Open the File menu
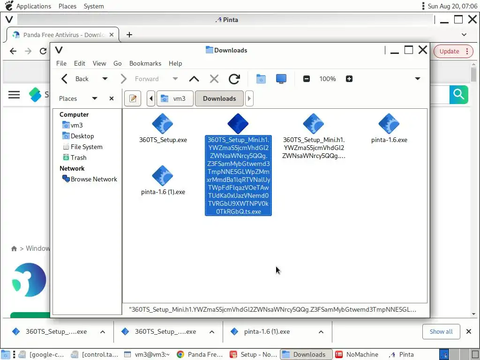 point(61,63)
